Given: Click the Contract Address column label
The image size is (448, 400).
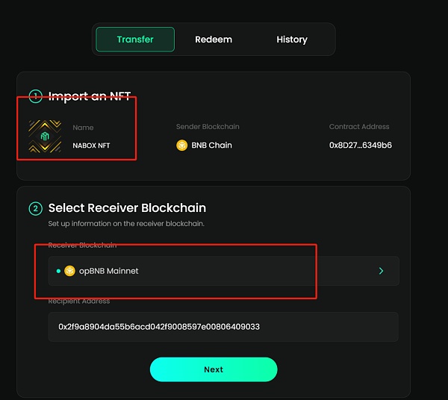Looking at the screenshot, I should (x=359, y=127).
